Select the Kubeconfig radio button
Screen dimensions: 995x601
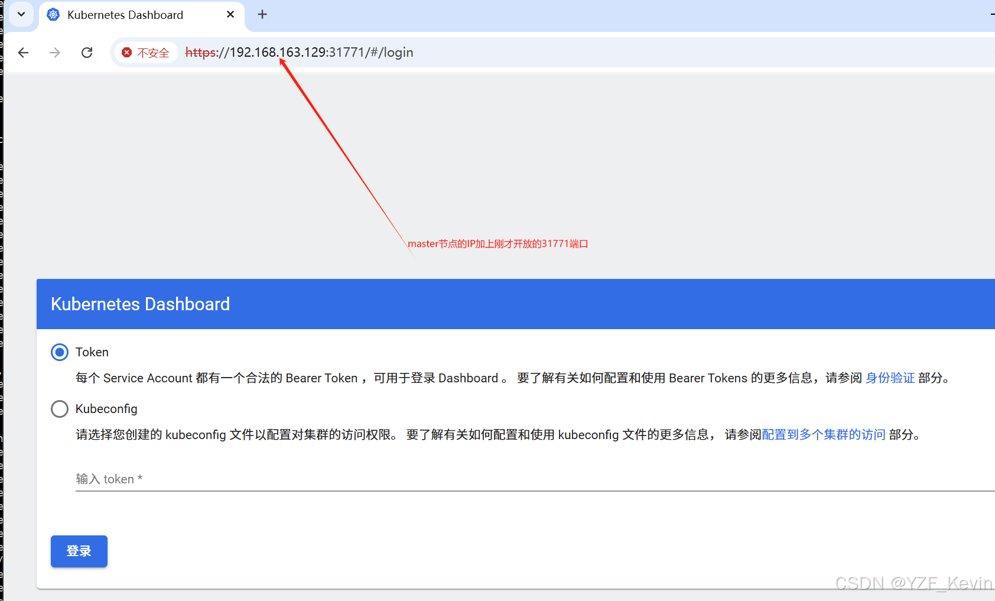tap(60, 409)
